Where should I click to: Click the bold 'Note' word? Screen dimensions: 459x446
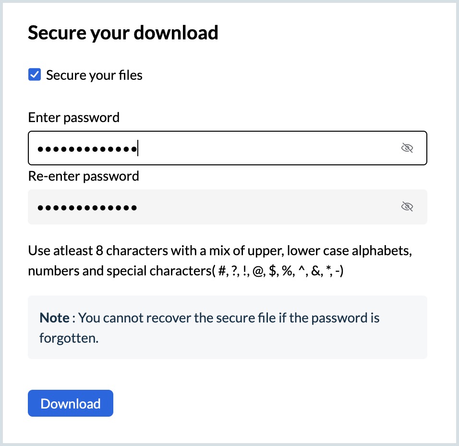coord(54,318)
